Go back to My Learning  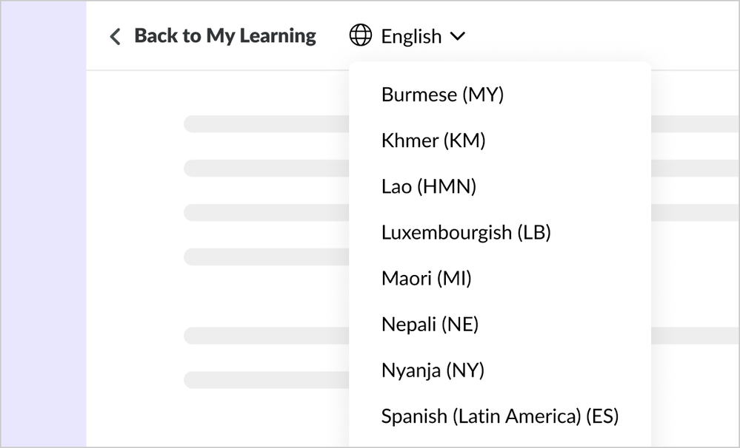224,35
